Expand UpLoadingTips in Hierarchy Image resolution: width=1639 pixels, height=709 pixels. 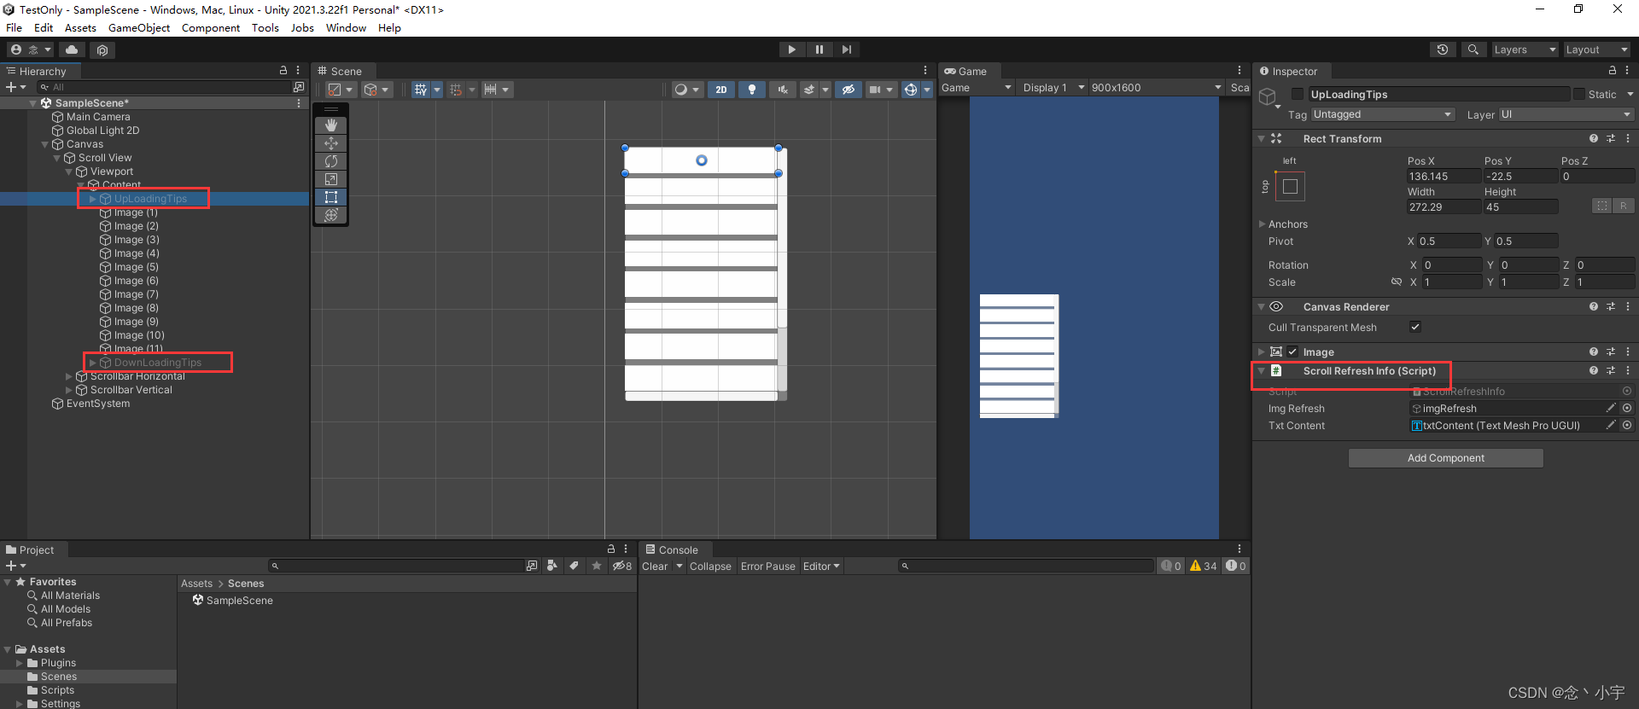(93, 199)
